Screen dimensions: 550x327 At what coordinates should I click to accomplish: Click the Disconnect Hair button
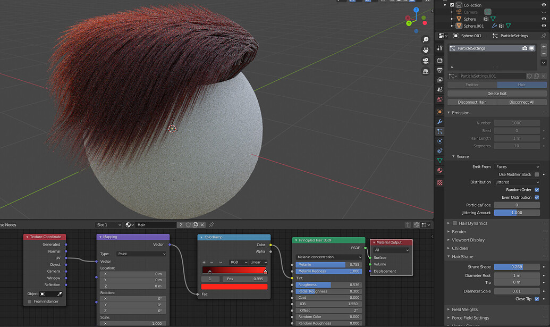pyautogui.click(x=472, y=102)
